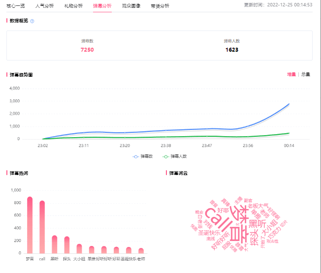The height and width of the screenshot is (273, 321).
Task: Click 巧克力 in the word cloud
Action: (x=274, y=233)
